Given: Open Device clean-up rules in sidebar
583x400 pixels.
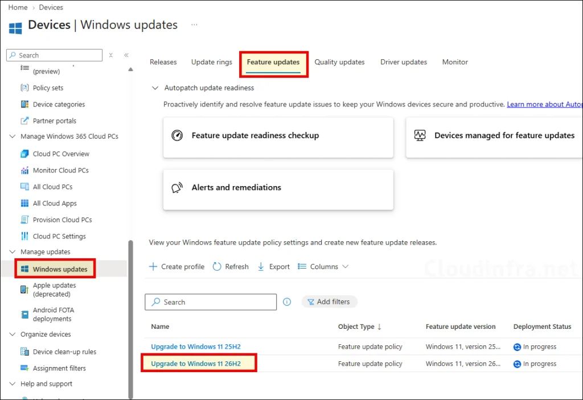Looking at the screenshot, I should (x=64, y=351).
